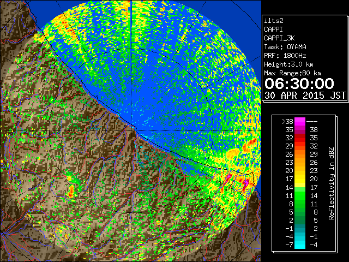349x262 pixels.
Task: Click the "ilts2" label in info box
Action: pos(274,21)
